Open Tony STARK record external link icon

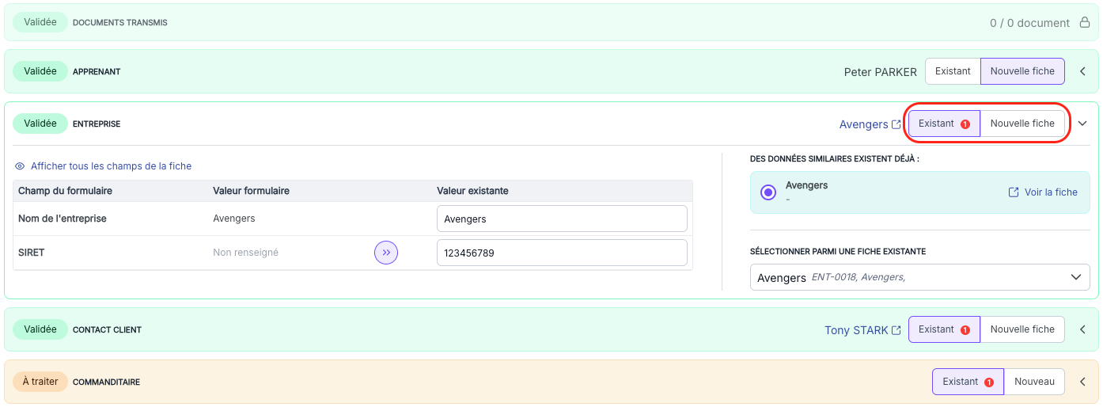click(896, 330)
